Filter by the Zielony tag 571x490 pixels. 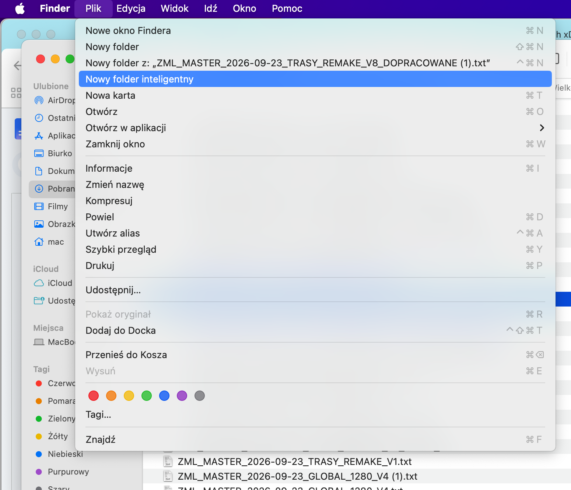(52, 419)
